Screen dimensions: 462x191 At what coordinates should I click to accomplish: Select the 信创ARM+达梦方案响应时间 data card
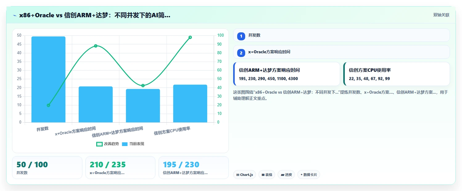click(287, 74)
